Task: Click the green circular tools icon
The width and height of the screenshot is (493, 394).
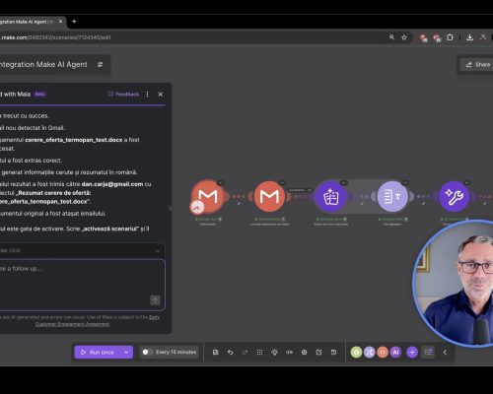Action: coord(356,352)
